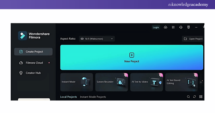Expand more tools with right arrow
215x113 pixels.
point(201,82)
